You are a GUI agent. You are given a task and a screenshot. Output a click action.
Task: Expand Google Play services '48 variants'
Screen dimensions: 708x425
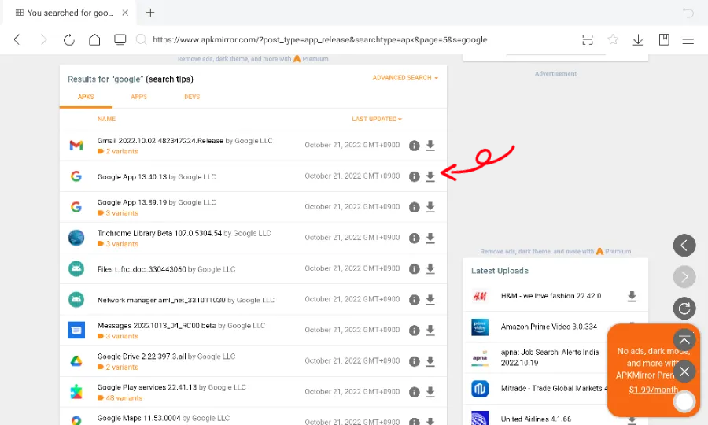point(120,398)
